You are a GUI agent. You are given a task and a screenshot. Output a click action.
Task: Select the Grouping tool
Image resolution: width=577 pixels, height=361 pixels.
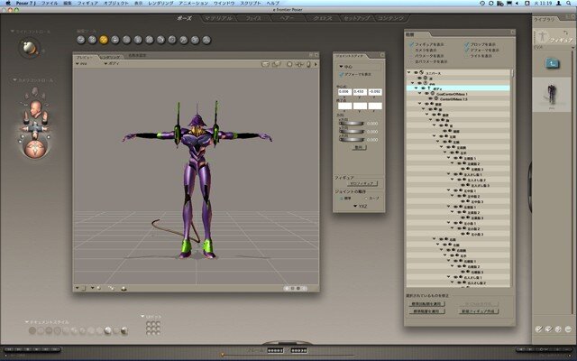click(x=172, y=40)
